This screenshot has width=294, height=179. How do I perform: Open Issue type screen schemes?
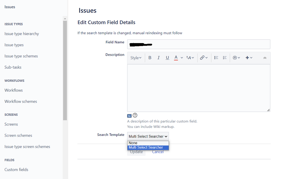click(27, 147)
